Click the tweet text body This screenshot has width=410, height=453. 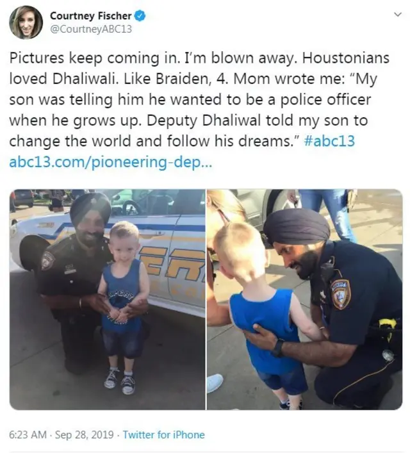199,110
